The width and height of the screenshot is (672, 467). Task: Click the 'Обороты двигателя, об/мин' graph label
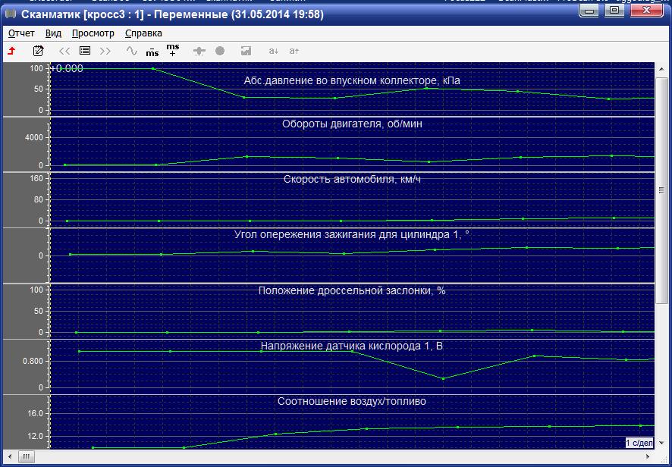tap(352, 124)
